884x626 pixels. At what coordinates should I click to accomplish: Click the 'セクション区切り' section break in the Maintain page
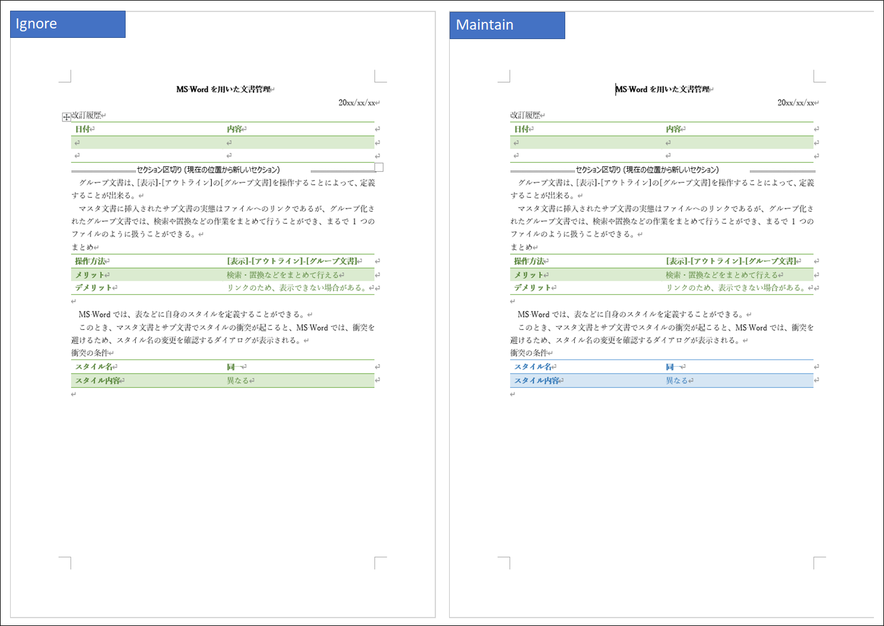(x=662, y=170)
